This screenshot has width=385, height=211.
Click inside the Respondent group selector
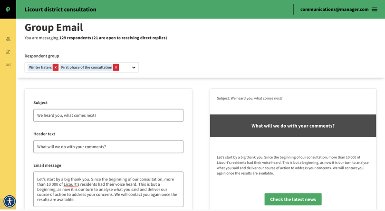point(82,67)
